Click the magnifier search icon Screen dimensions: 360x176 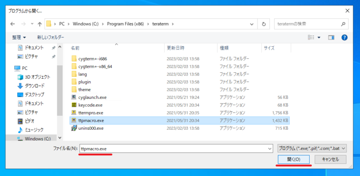pyautogui.click(x=343, y=24)
